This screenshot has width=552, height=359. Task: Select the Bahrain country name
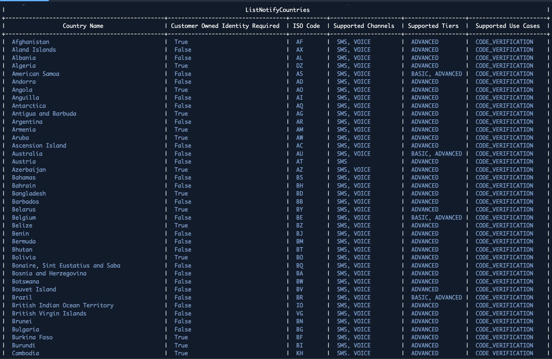24,185
